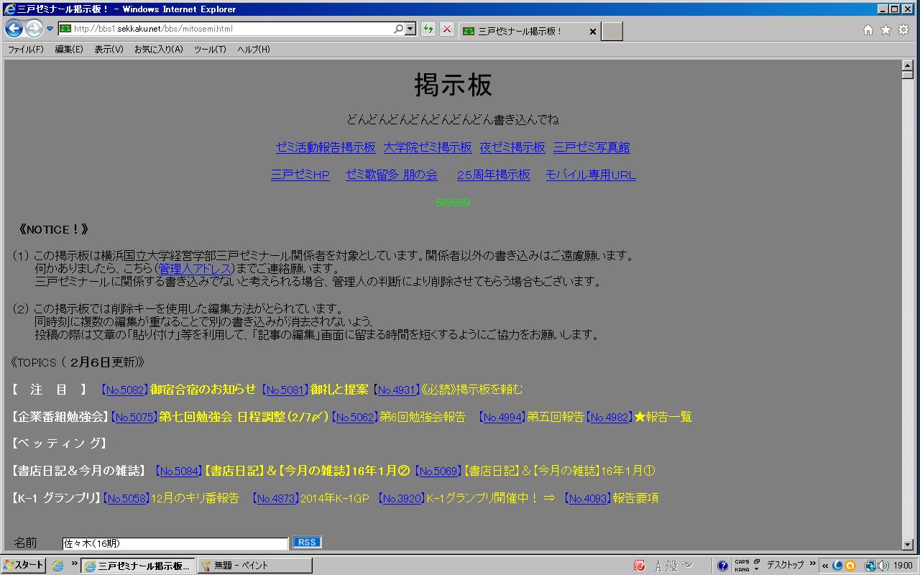
Task: Click the IME 般 conversion mode icon
Action: tap(671, 566)
